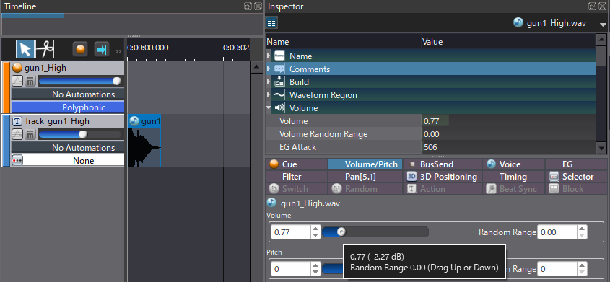Click the Volume input field showing 0.77
Screen dimensions: 610x282
(x=291, y=232)
